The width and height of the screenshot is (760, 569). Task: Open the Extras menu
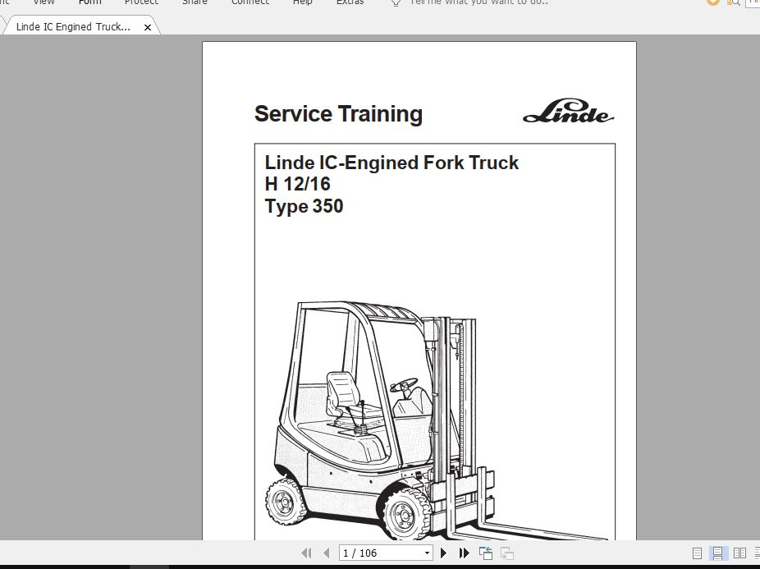coord(350,2)
